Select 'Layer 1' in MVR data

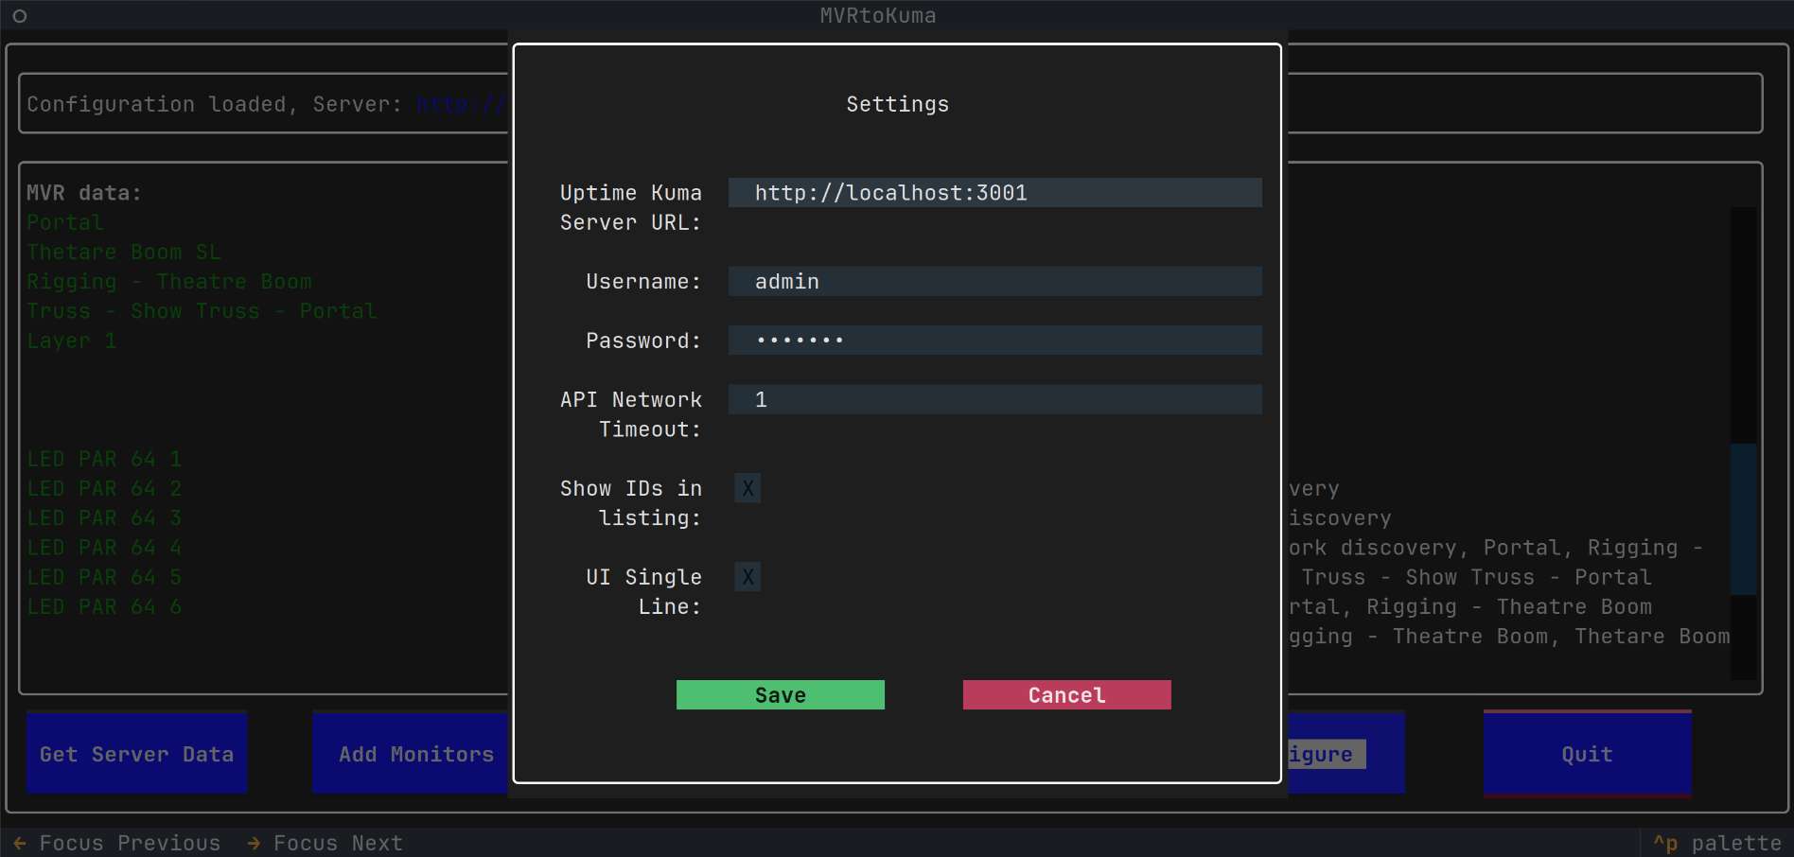pyautogui.click(x=72, y=341)
